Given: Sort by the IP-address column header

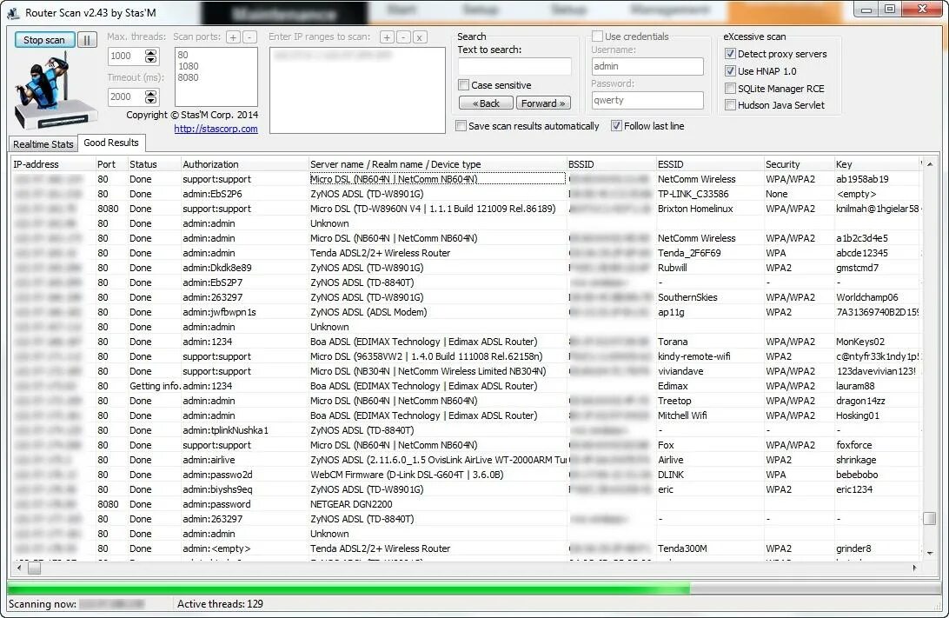Looking at the screenshot, I should 53,164.
